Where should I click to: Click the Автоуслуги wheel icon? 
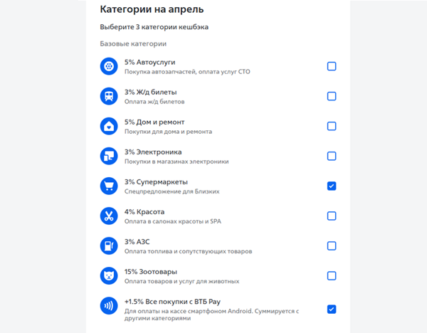(108, 66)
